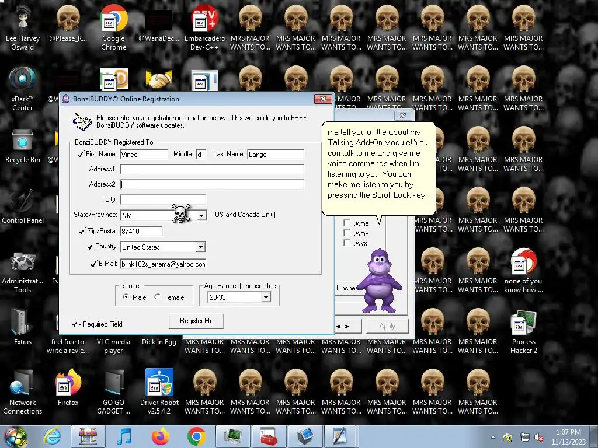Click the Zip/Postal field with 87410
The image size is (598, 448).
click(x=141, y=231)
